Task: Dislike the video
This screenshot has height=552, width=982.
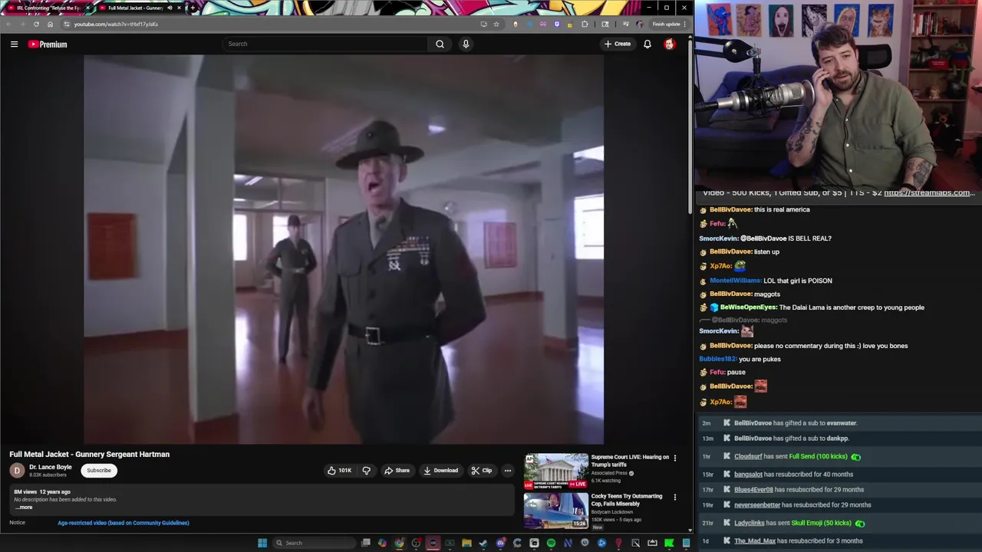Action: [x=366, y=471]
